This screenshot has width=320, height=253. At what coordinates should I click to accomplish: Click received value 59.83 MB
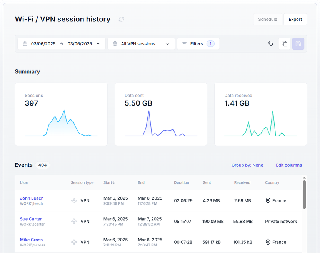[x=243, y=222]
